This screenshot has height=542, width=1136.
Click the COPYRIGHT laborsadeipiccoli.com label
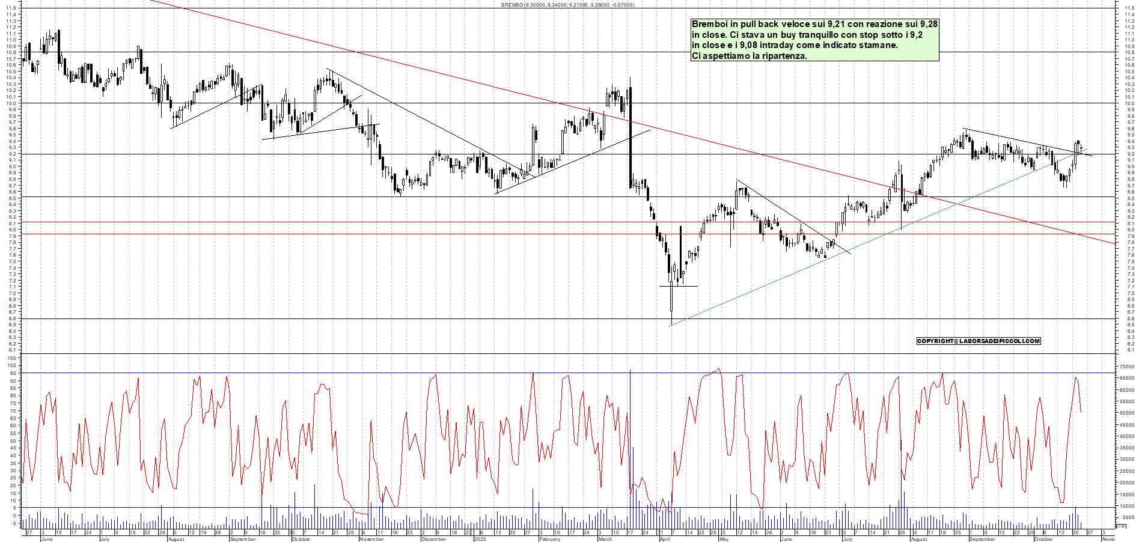(978, 341)
